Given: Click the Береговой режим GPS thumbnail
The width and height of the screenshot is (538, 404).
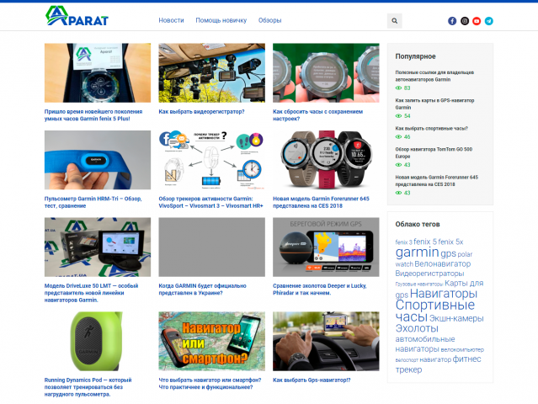Looking at the screenshot, I should pyautogui.click(x=326, y=247).
